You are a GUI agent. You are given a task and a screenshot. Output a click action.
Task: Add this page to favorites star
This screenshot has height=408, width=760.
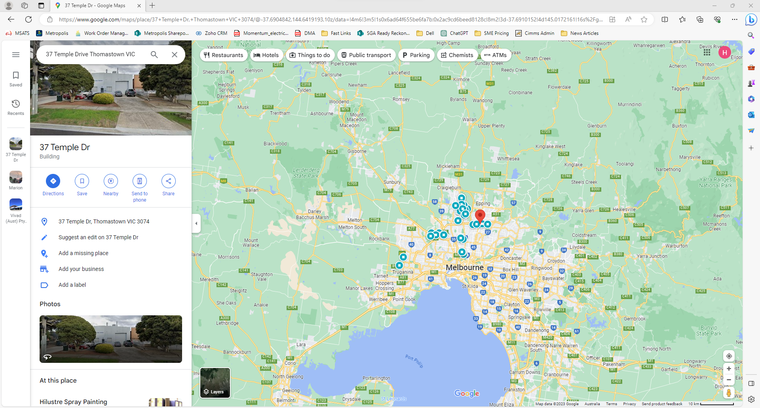[644, 19]
